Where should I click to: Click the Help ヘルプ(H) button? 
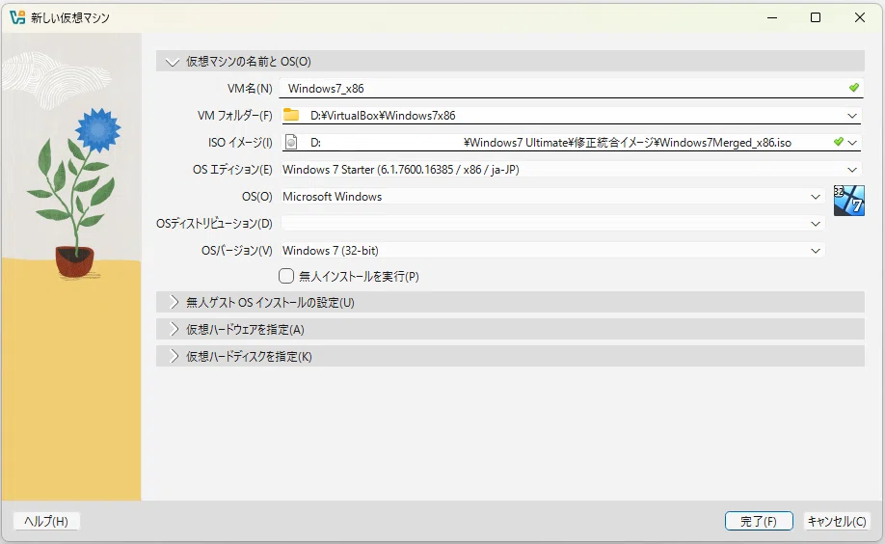click(46, 521)
